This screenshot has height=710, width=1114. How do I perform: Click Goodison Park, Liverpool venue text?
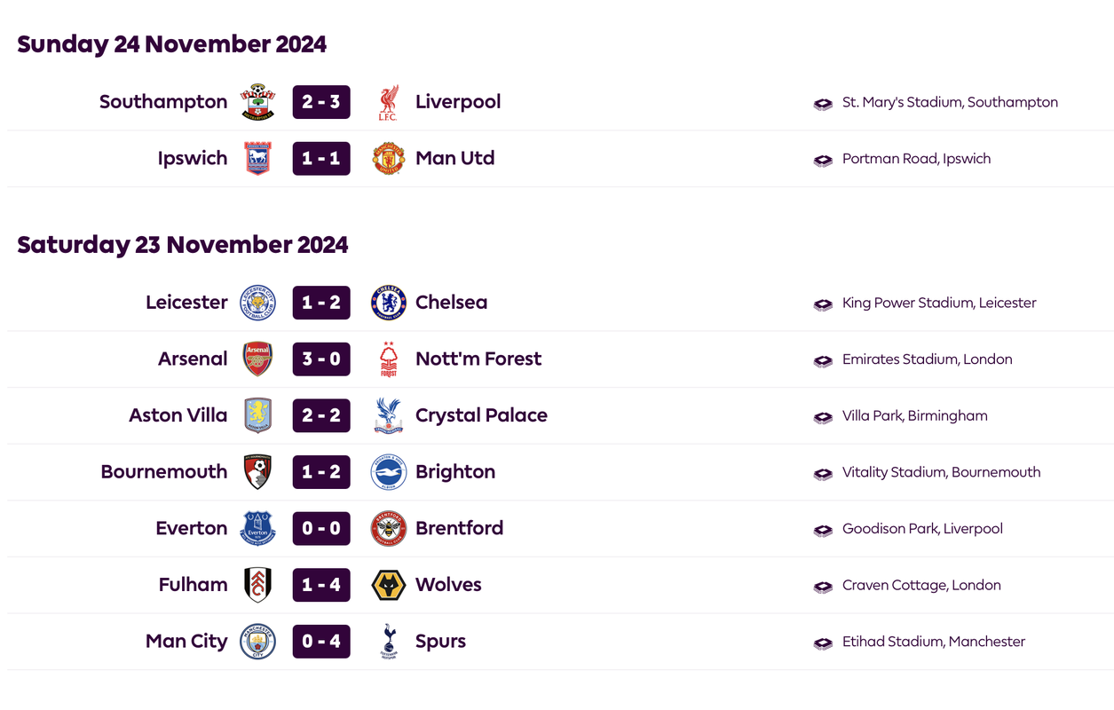(922, 529)
